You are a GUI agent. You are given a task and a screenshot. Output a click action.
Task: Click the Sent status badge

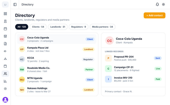158,58
